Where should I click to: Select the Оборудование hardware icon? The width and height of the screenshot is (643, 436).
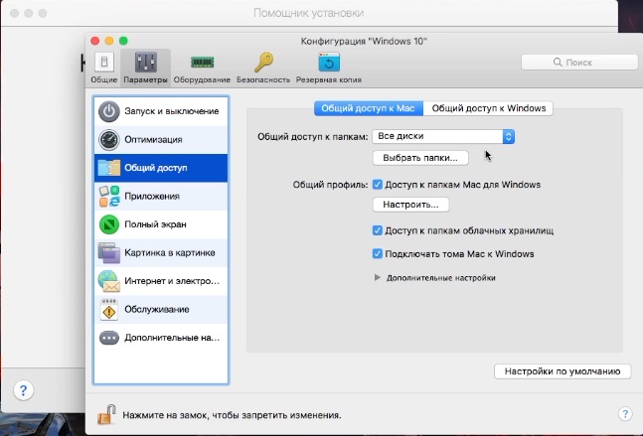pyautogui.click(x=202, y=65)
